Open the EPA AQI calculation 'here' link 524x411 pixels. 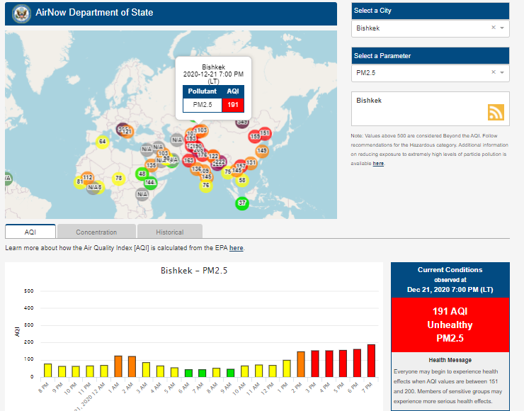(x=236, y=248)
